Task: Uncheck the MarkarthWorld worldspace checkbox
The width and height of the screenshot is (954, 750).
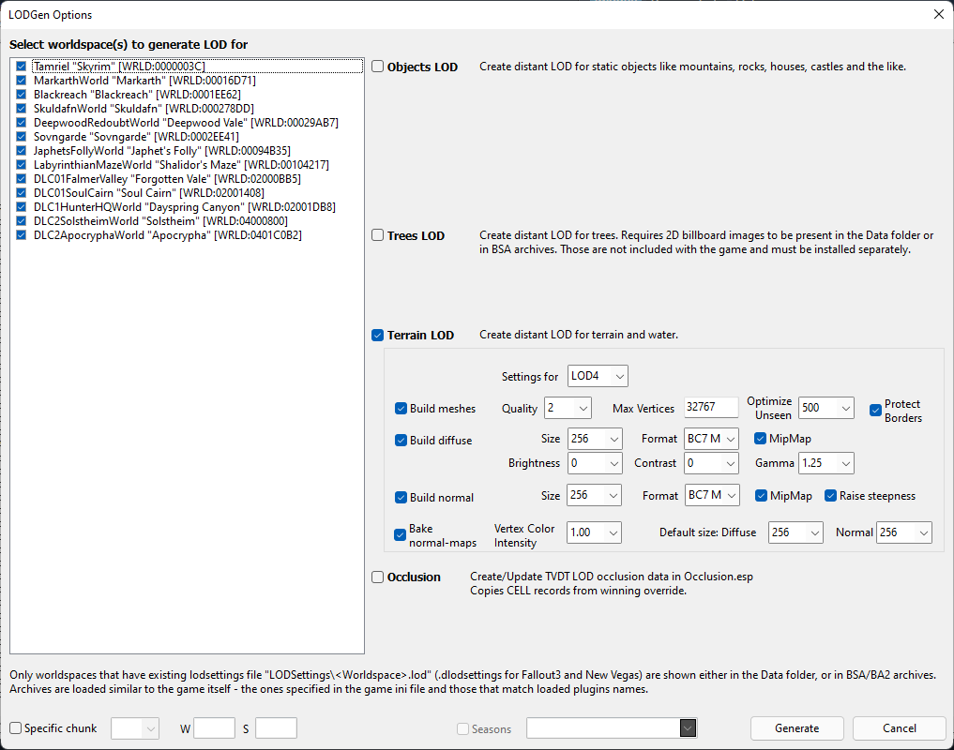Action: [x=22, y=81]
